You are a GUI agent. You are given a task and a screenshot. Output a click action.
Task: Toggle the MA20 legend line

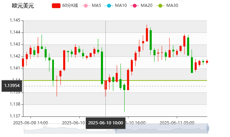coord(141,5)
